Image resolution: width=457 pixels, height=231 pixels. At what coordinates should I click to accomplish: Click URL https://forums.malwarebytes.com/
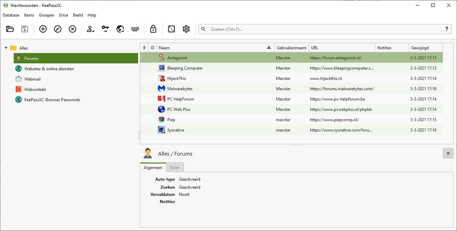pos(342,89)
